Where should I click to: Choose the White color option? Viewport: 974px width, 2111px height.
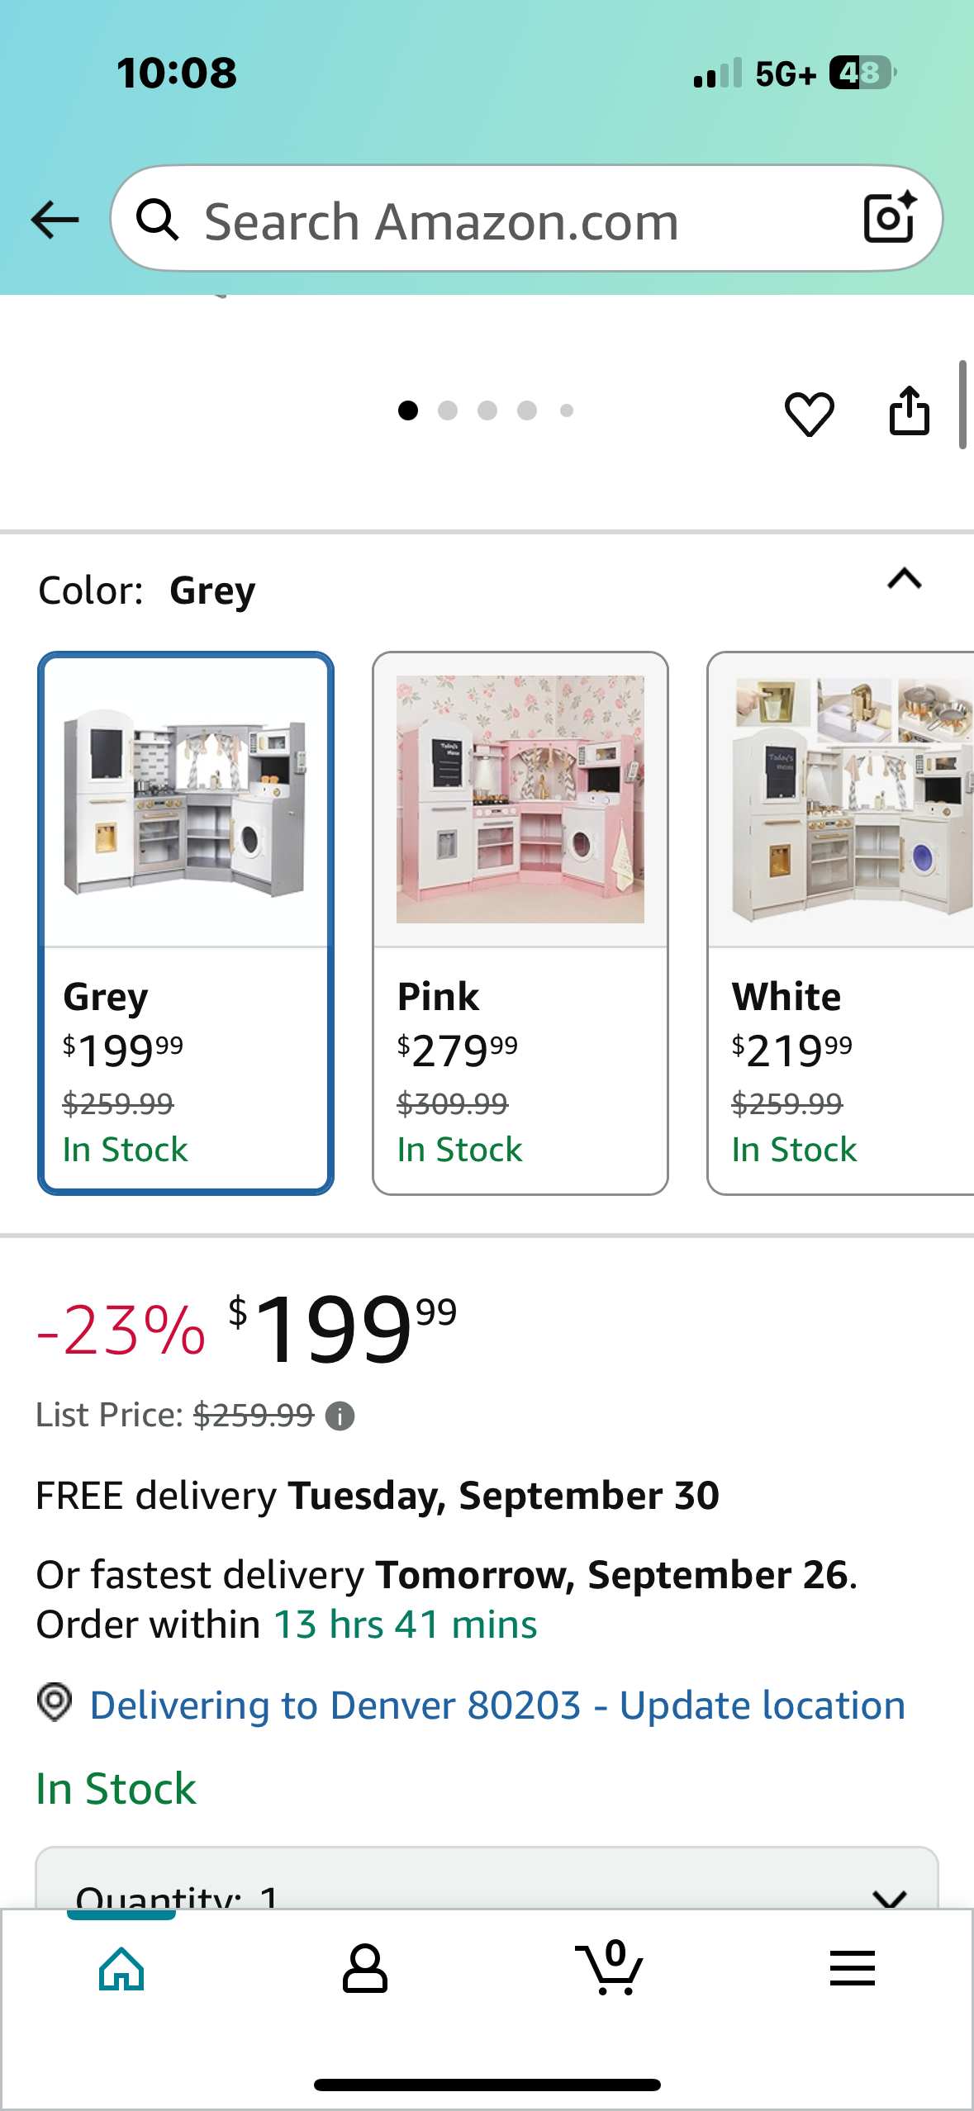(840, 923)
